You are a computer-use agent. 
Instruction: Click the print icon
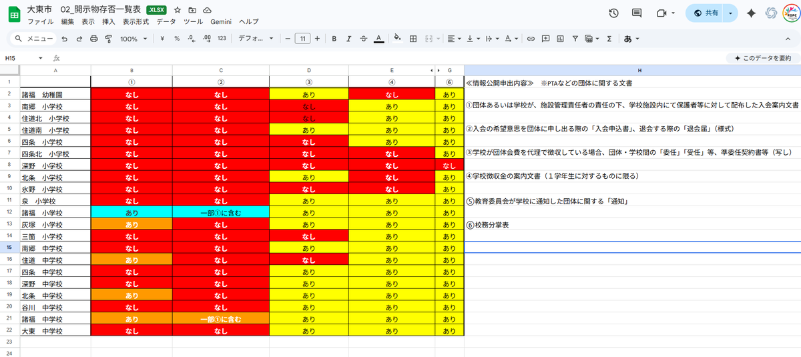(93, 39)
